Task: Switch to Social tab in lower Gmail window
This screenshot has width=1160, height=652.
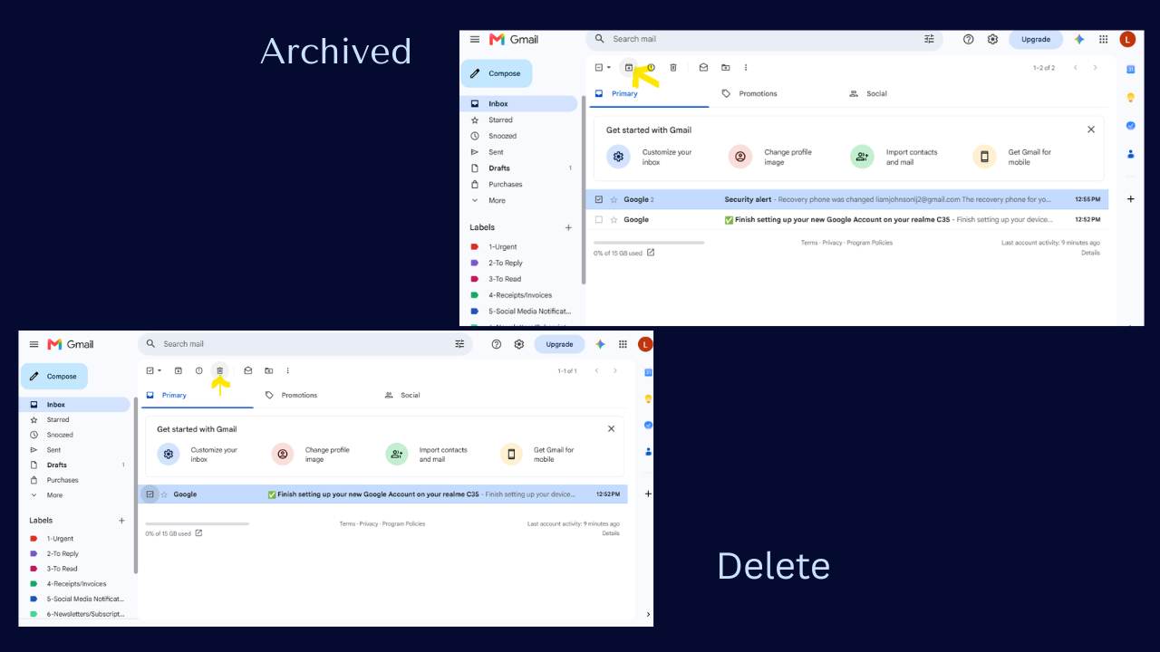Action: 403,395
